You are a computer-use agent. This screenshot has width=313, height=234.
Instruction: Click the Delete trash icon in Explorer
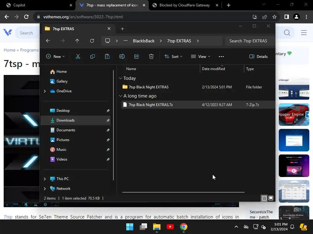151,56
